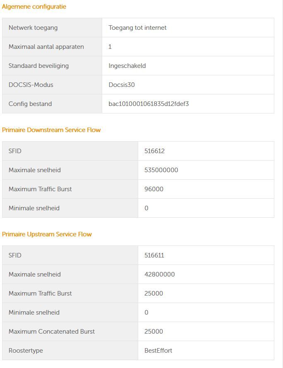283x368 pixels.
Task: Select the 'Ingeschakeld' value text
Action: click(x=127, y=66)
